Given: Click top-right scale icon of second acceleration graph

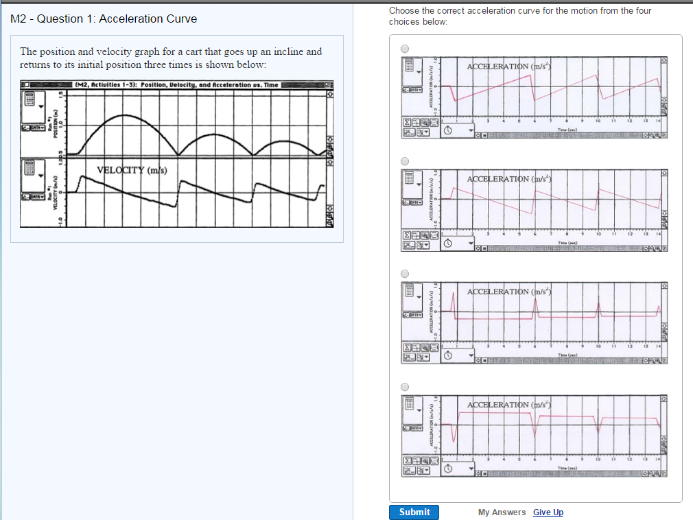Looking at the screenshot, I should 663,173.
